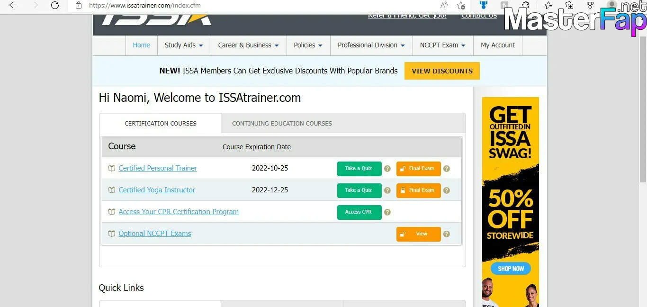Open the Favorites list icon in toolbar

(548, 5)
